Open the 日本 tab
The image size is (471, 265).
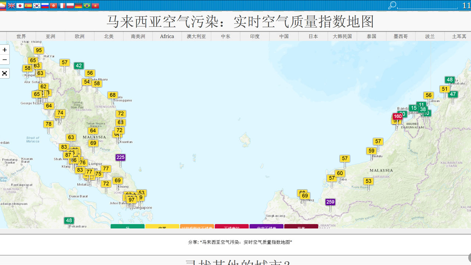point(313,36)
